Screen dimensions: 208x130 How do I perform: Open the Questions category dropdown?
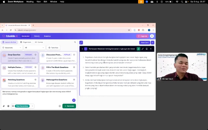pyautogui.click(x=12, y=48)
